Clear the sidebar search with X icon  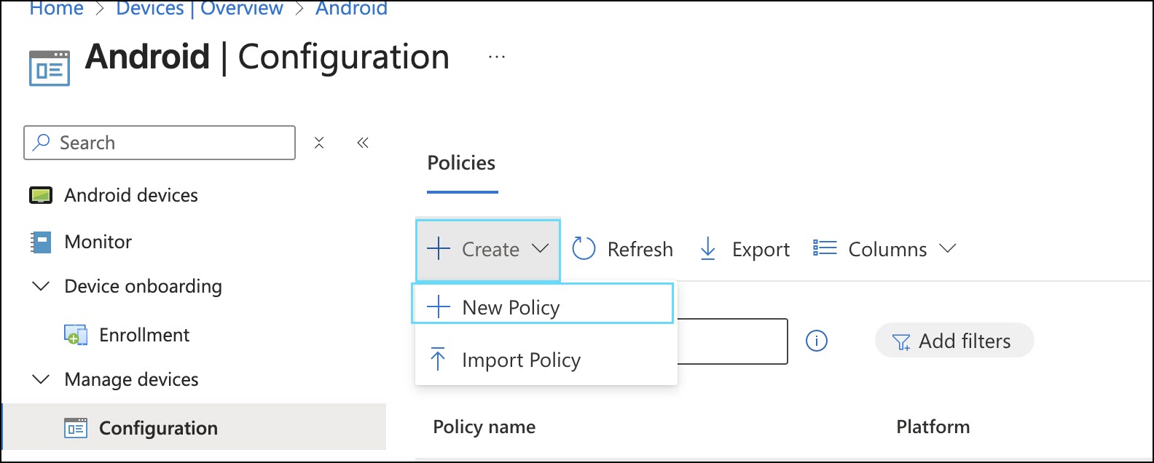tap(319, 143)
